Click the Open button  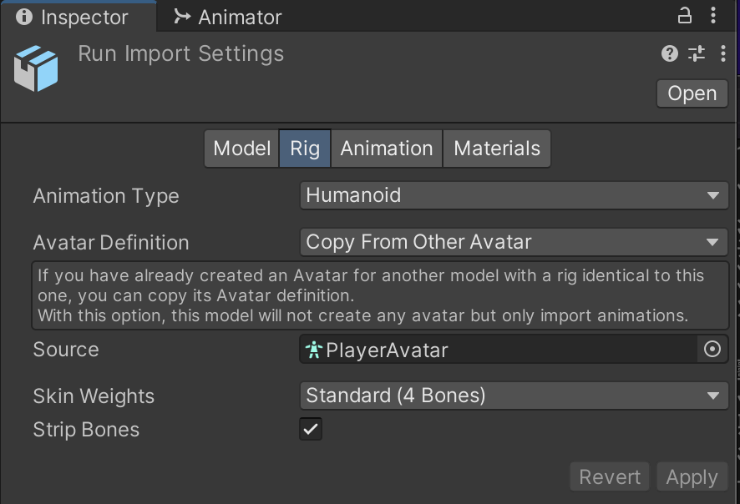click(x=692, y=93)
